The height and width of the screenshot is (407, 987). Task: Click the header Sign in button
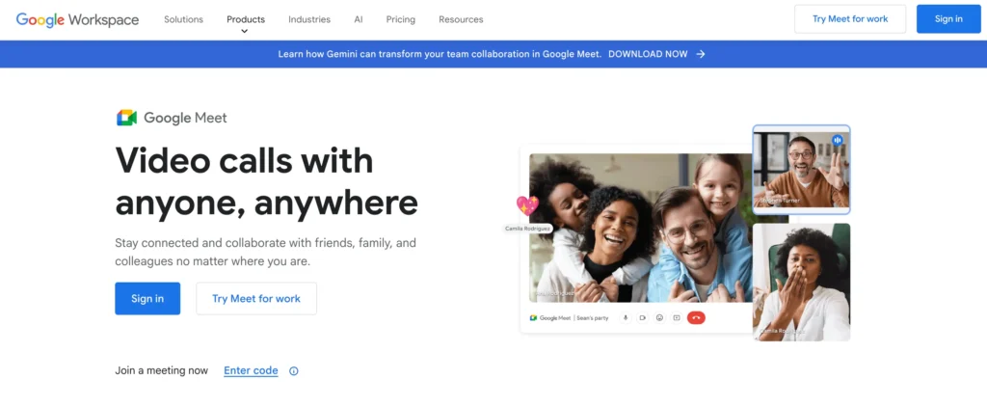[x=948, y=19]
